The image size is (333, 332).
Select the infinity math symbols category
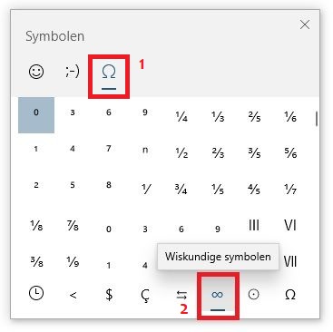coord(218,295)
